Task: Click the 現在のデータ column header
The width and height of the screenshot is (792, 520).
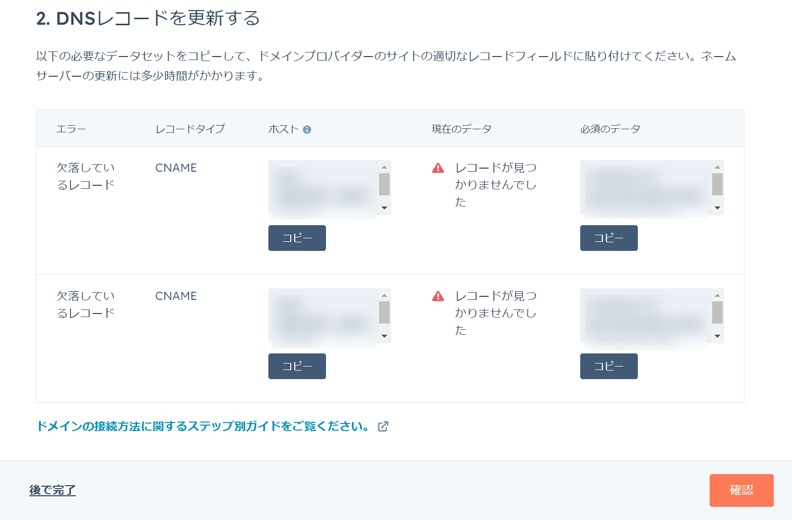Action: point(461,129)
